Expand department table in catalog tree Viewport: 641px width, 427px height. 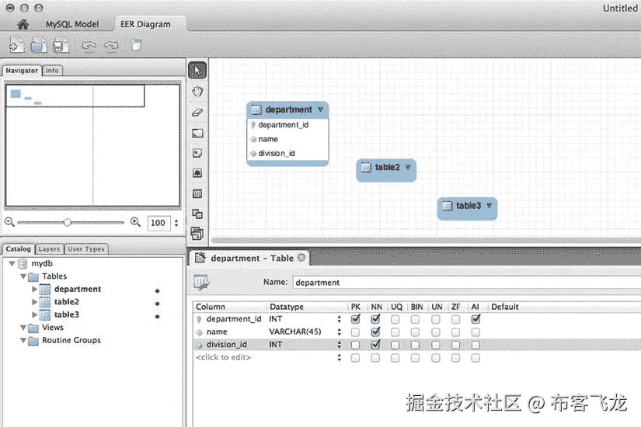[34, 290]
